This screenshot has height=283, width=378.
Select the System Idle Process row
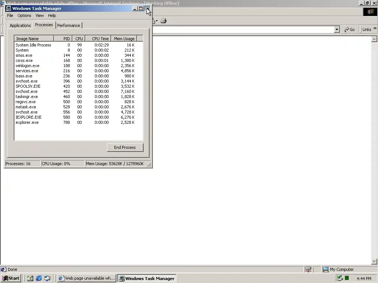click(x=79, y=45)
